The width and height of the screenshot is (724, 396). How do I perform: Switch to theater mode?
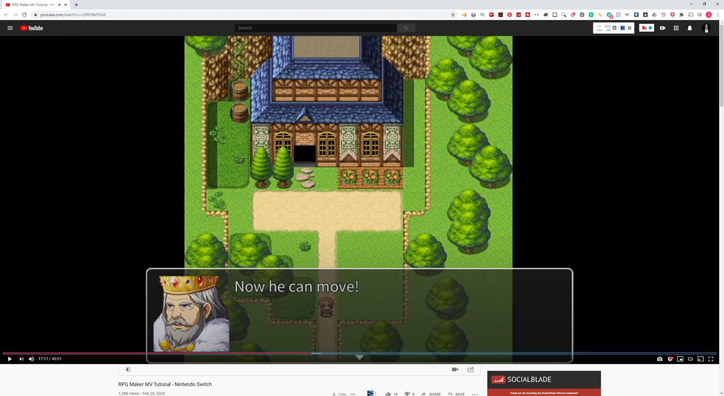click(x=690, y=359)
